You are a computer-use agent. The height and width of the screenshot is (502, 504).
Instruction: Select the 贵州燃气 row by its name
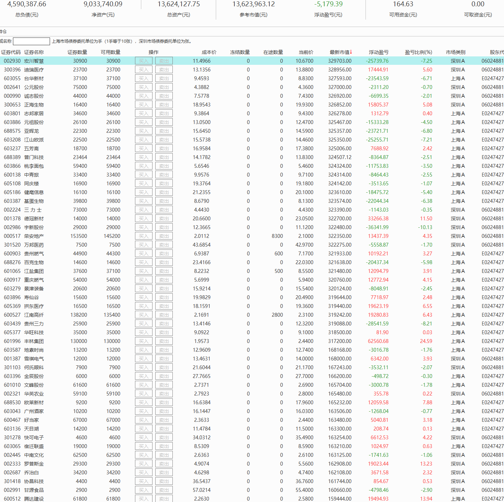coord(34,254)
